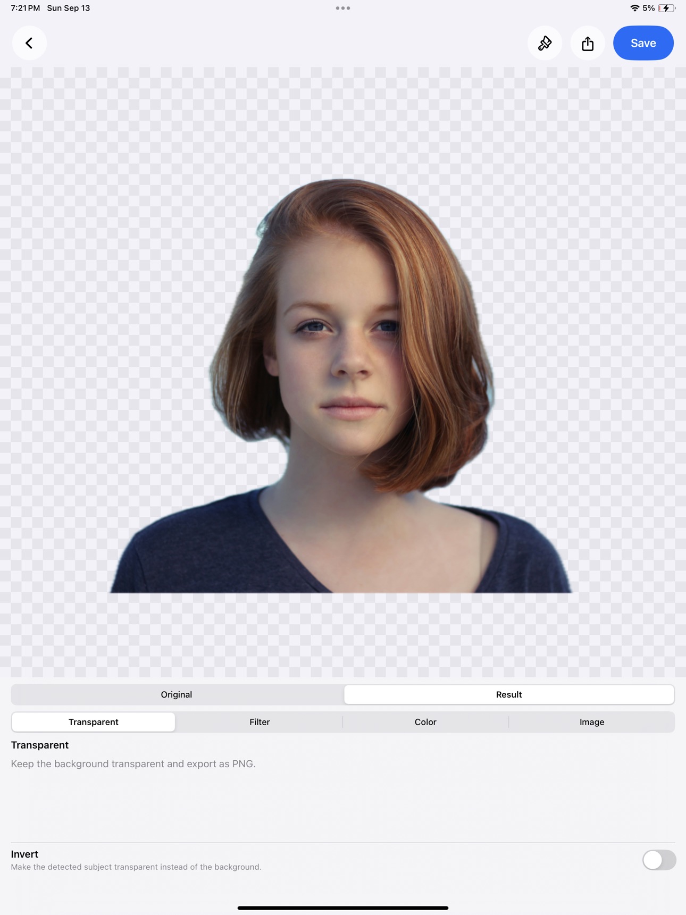The image size is (686, 915).
Task: Tap the 'Keep the background transparent' description
Action: point(133,764)
